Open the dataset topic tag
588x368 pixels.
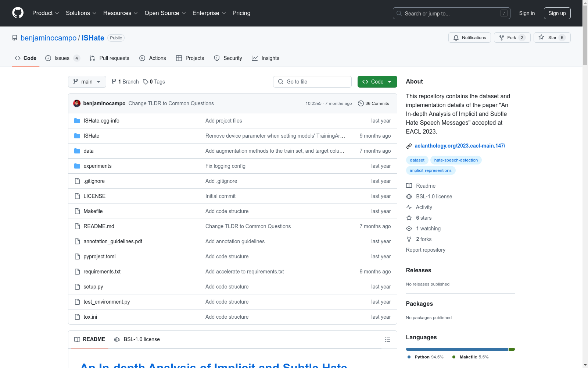click(417, 160)
